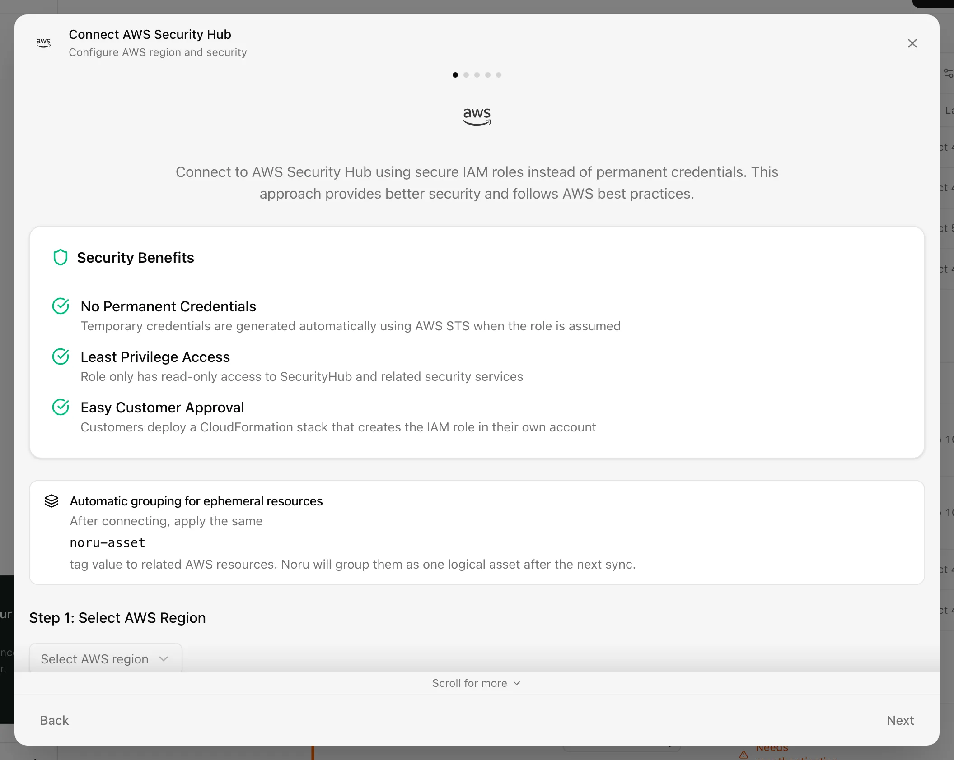Select the second step indicator dot
Screen dimensions: 954x760
click(466, 75)
